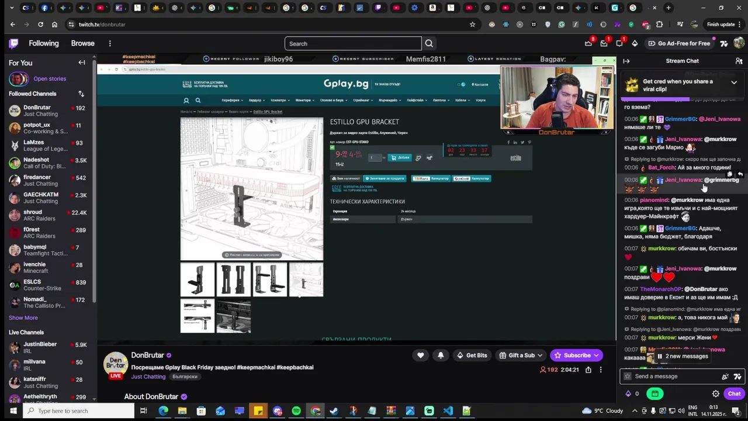Click the browser address bar

pyautogui.click(x=269, y=25)
